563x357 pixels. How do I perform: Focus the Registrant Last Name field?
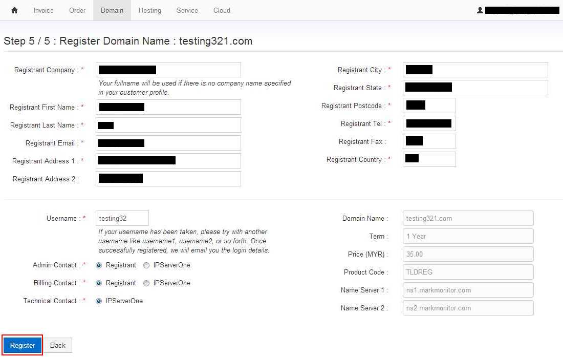click(x=168, y=125)
